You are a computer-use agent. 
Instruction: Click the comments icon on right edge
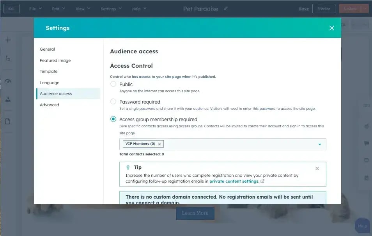366,143
